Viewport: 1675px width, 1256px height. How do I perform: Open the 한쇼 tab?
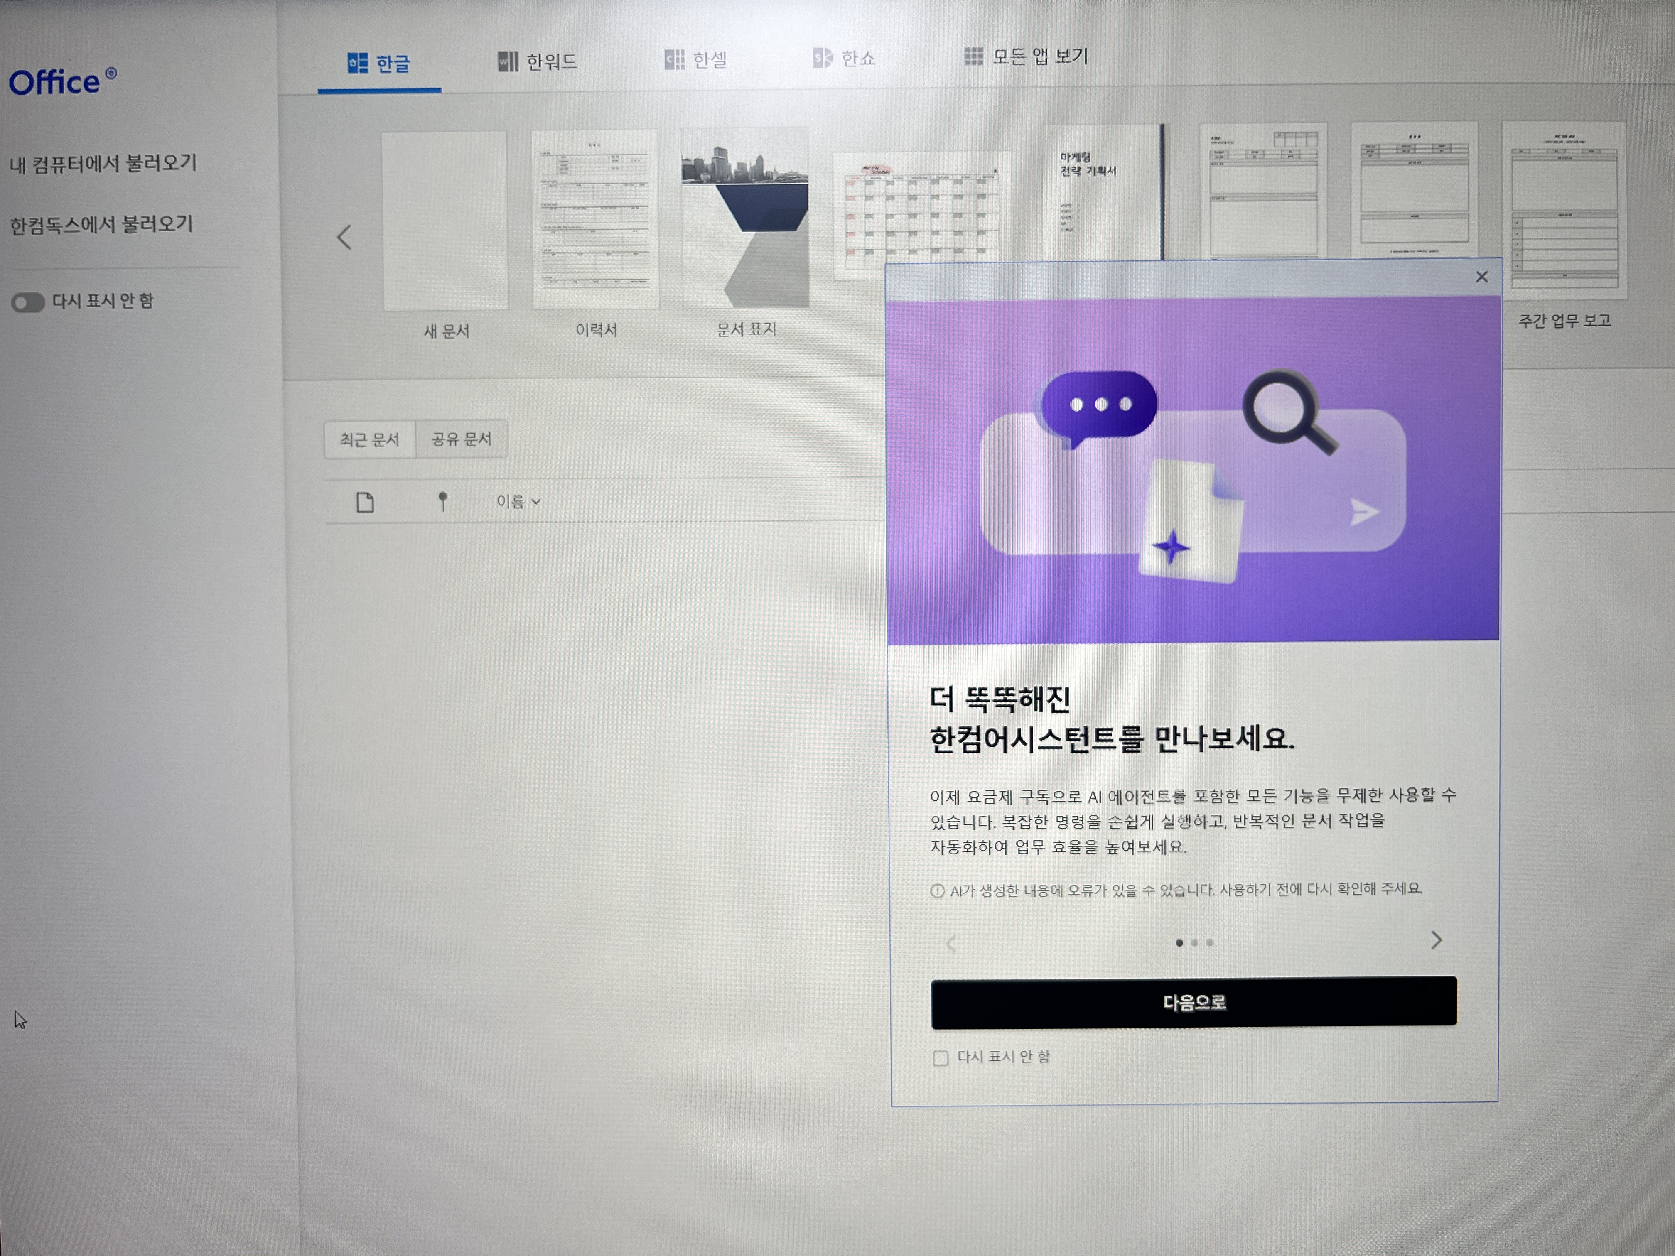(844, 58)
